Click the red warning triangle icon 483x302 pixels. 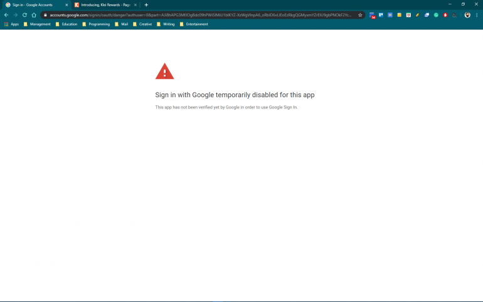tap(164, 71)
